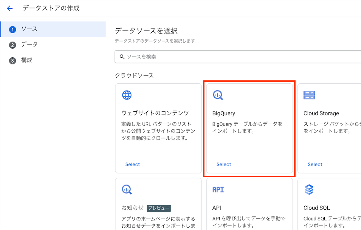Image resolution: width=361 pixels, height=230 pixels.
Task: Go to the 構成 step in sidebar
Action: tap(53, 60)
